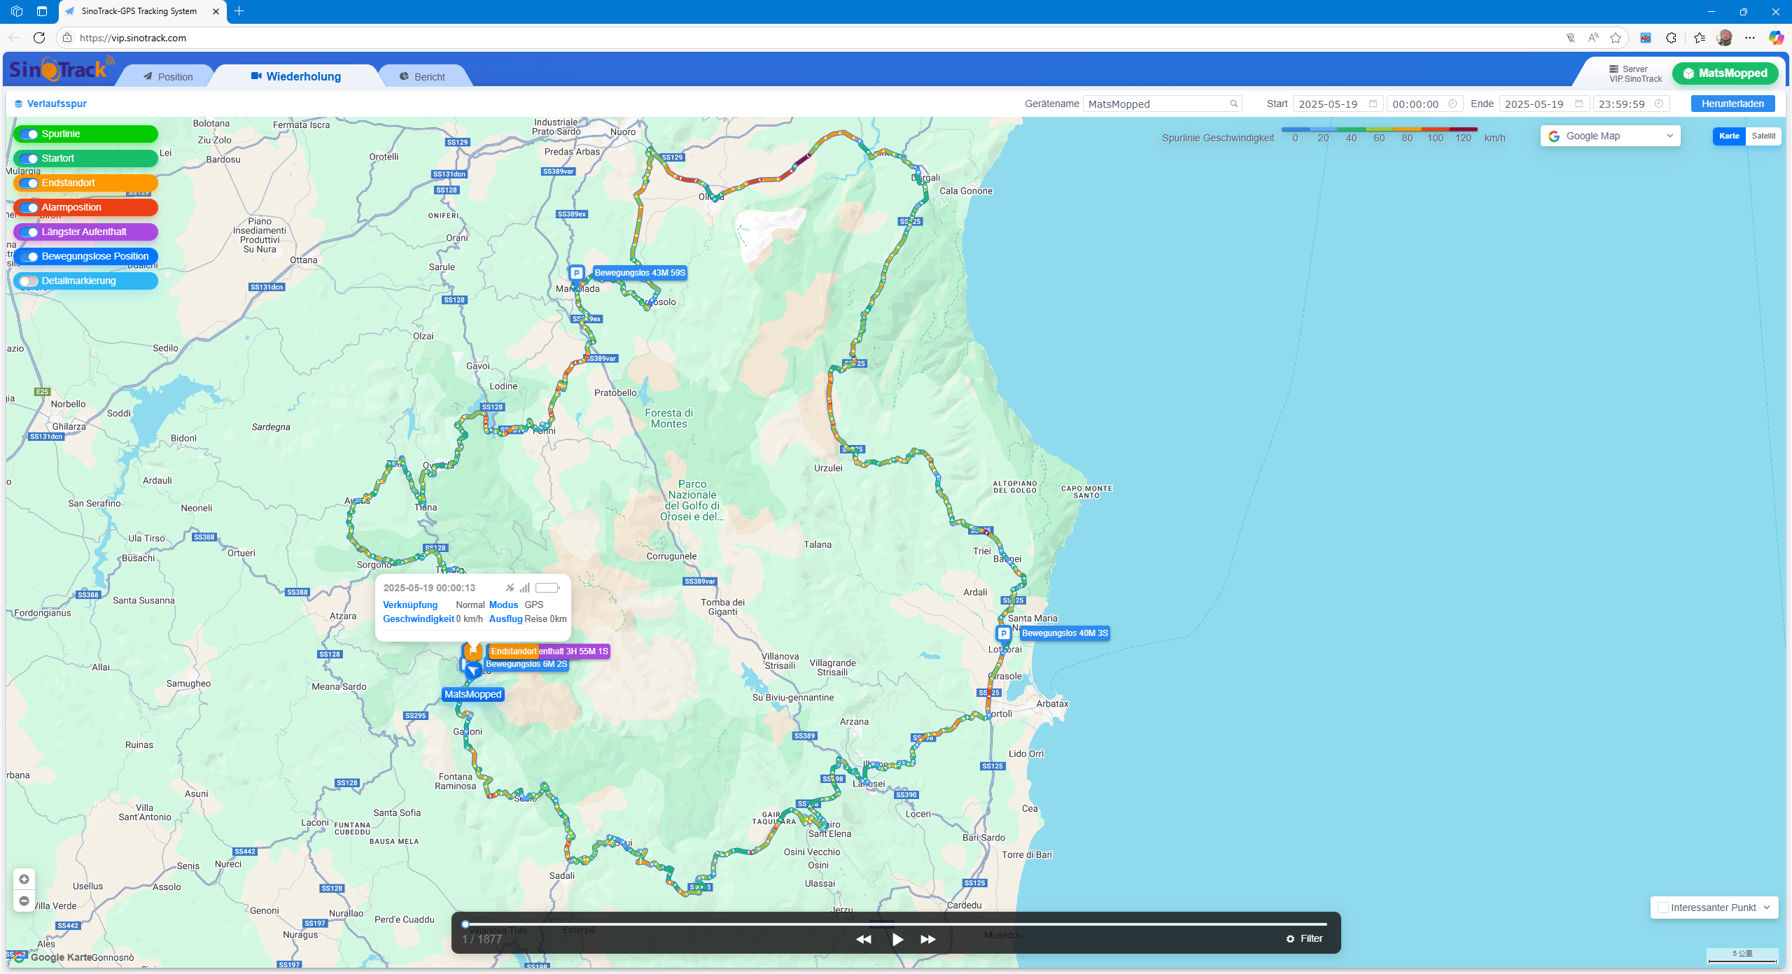Click the device name search icon
Screen dimensions: 1792x974
pyautogui.click(x=1233, y=104)
